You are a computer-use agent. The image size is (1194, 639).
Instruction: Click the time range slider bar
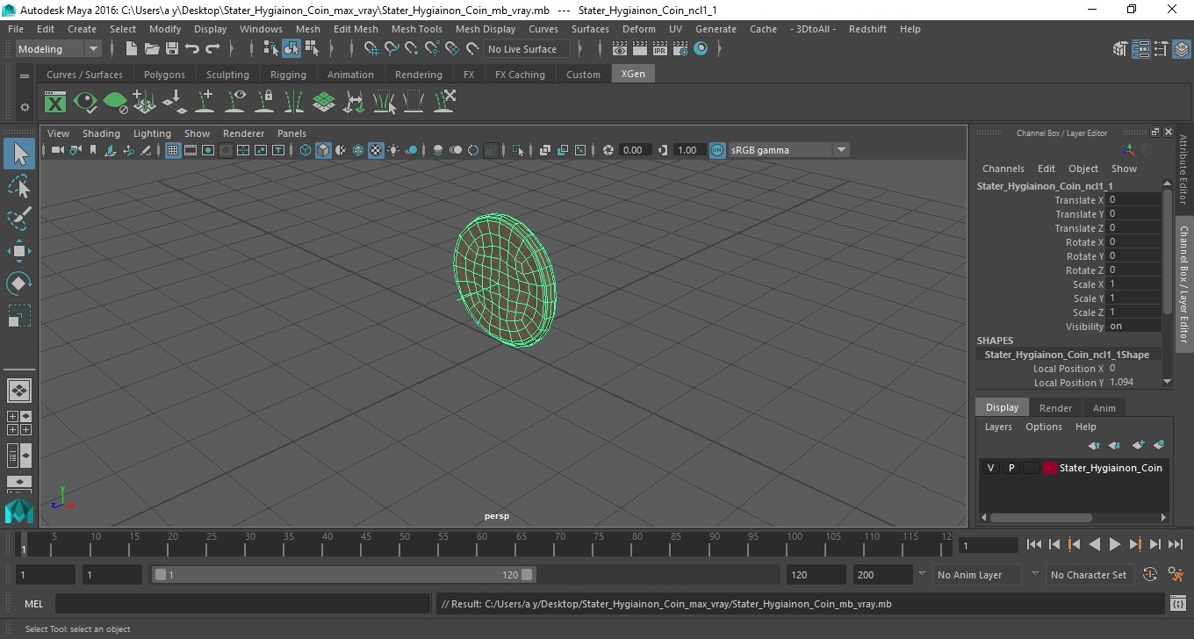(343, 575)
